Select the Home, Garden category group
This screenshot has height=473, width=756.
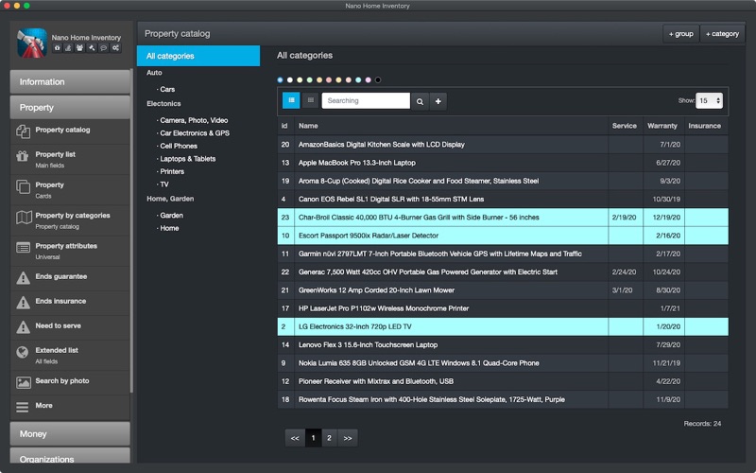[x=170, y=199]
